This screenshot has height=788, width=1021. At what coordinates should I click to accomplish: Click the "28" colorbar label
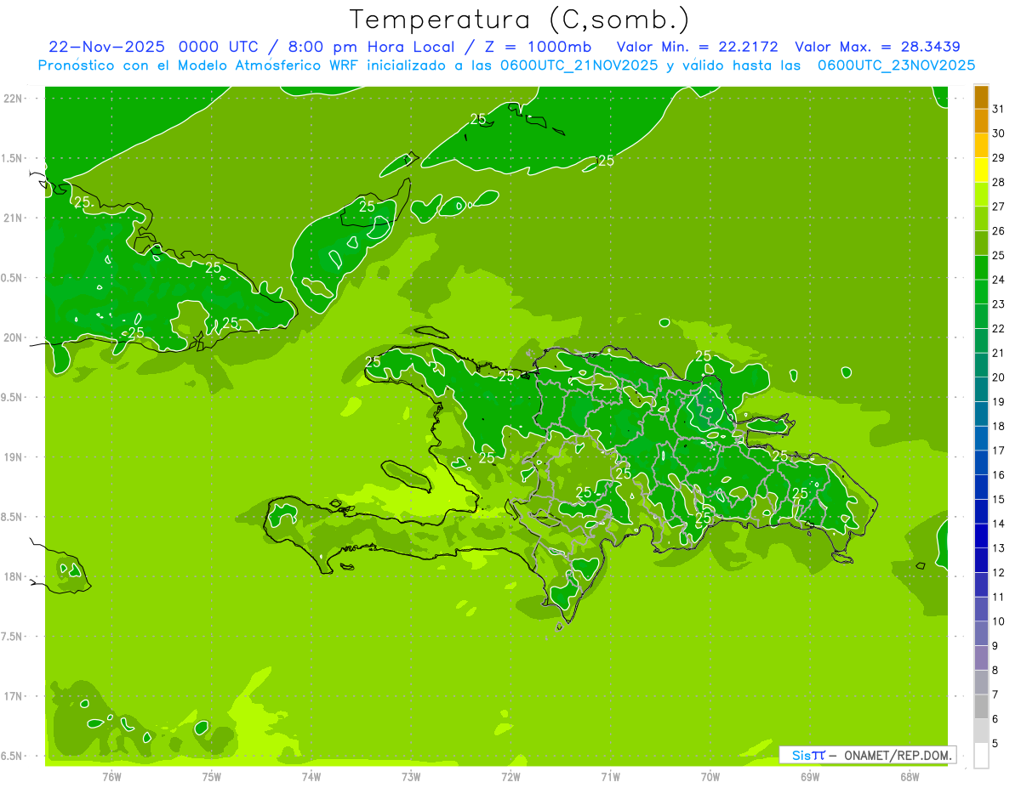tap(998, 182)
